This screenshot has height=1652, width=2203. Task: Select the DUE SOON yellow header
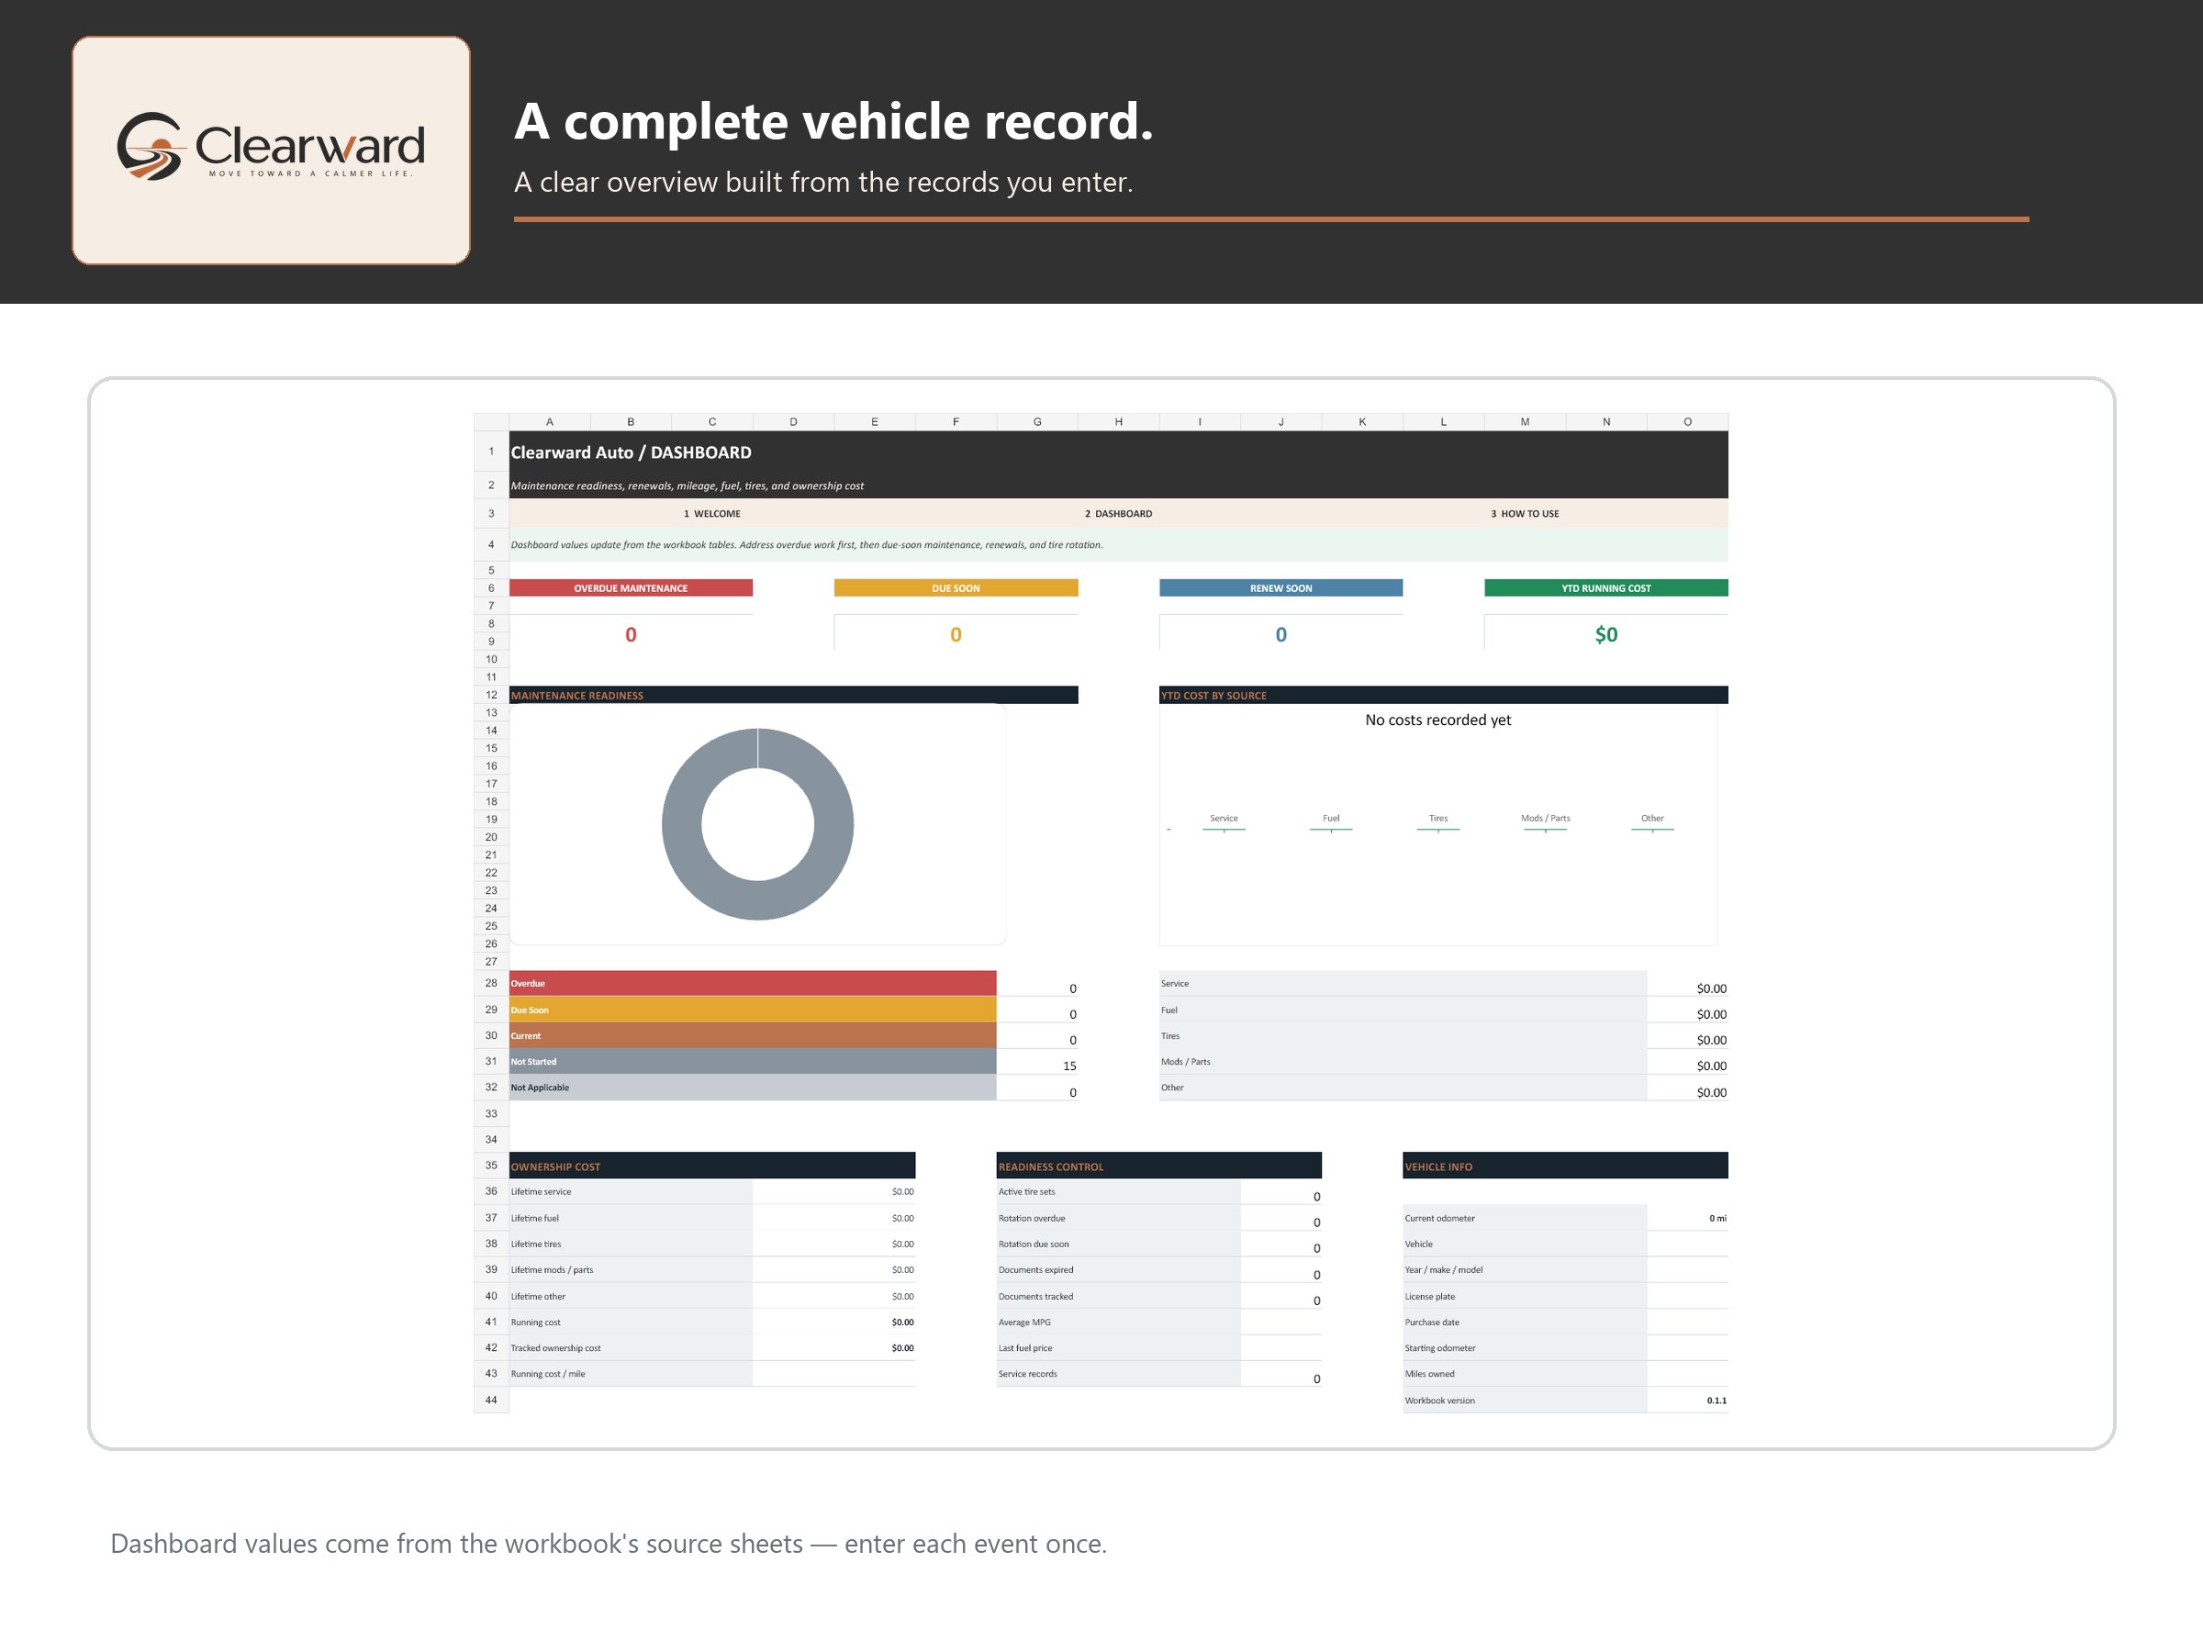point(956,588)
